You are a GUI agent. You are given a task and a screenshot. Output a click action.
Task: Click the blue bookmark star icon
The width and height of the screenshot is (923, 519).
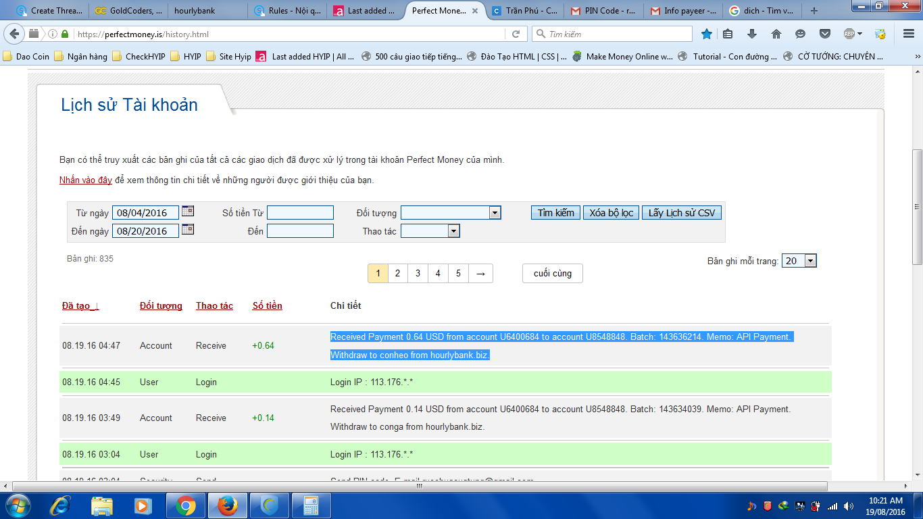pos(706,34)
